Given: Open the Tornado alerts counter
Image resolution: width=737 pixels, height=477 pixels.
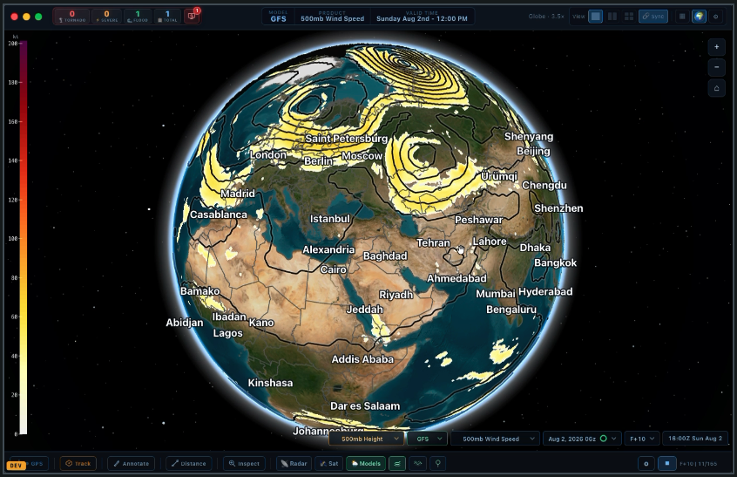Looking at the screenshot, I should click(x=72, y=17).
